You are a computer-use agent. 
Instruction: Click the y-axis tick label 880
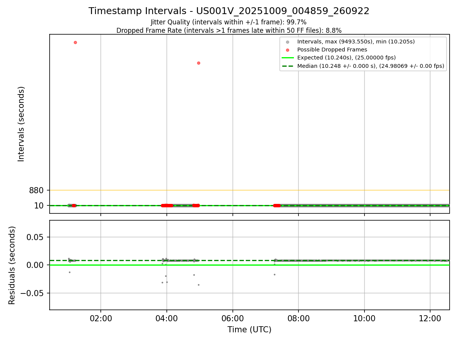click(x=37, y=190)
